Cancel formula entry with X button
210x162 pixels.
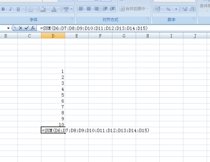pos(21,28)
